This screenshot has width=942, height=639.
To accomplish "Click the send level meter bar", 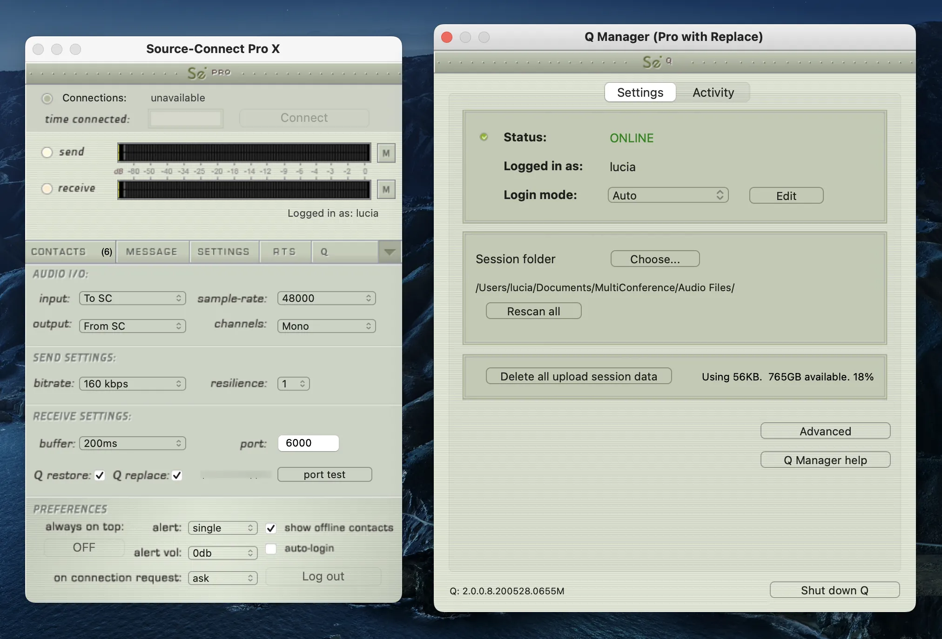I will [244, 153].
